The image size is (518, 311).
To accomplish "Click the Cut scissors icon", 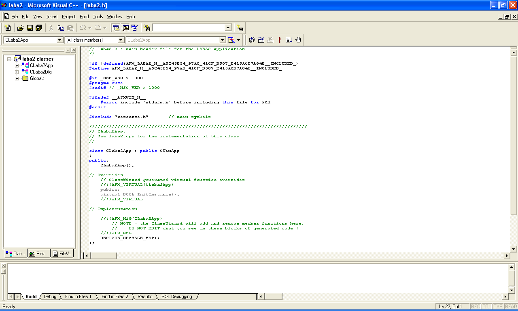I will click(51, 28).
